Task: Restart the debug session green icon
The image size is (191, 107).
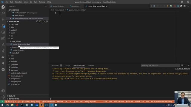Action: click(x=171, y=6)
